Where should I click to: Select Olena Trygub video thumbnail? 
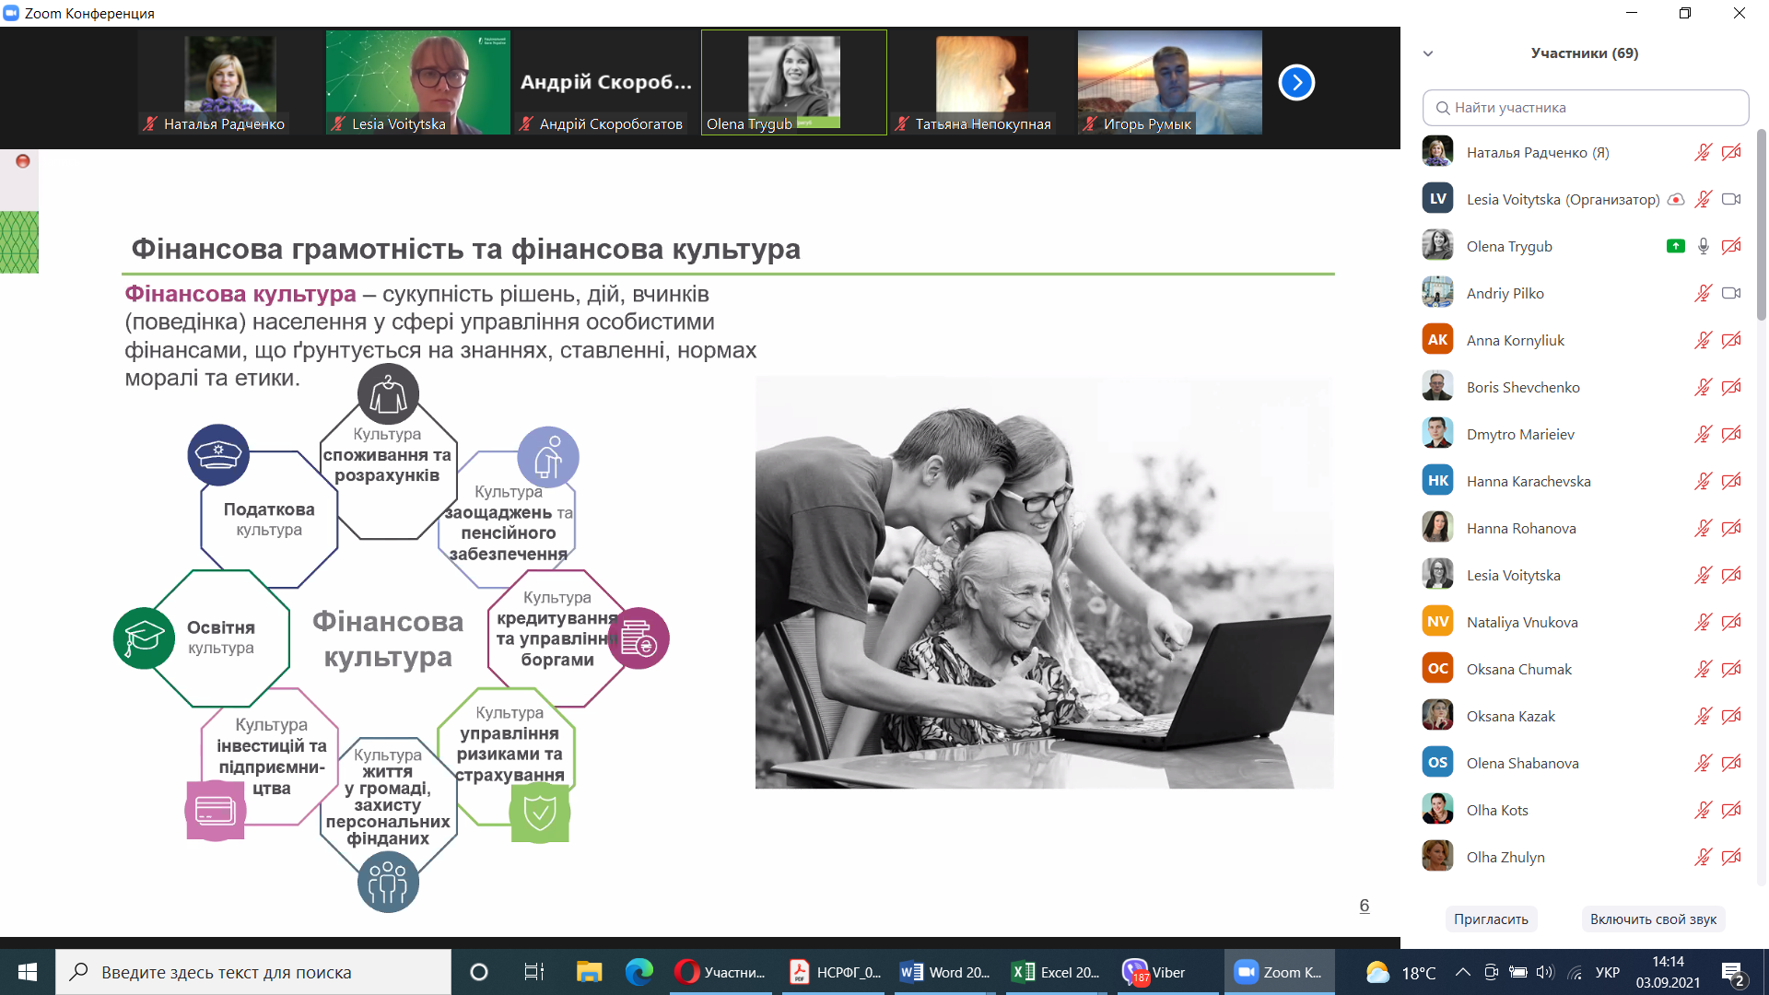(x=793, y=82)
